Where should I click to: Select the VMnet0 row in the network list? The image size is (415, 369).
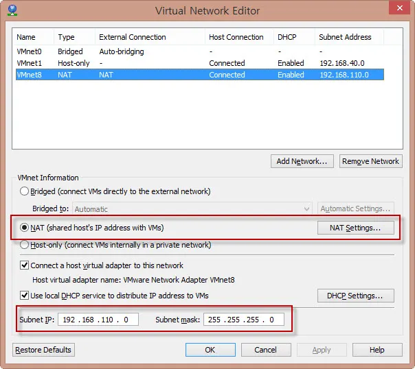[200, 51]
